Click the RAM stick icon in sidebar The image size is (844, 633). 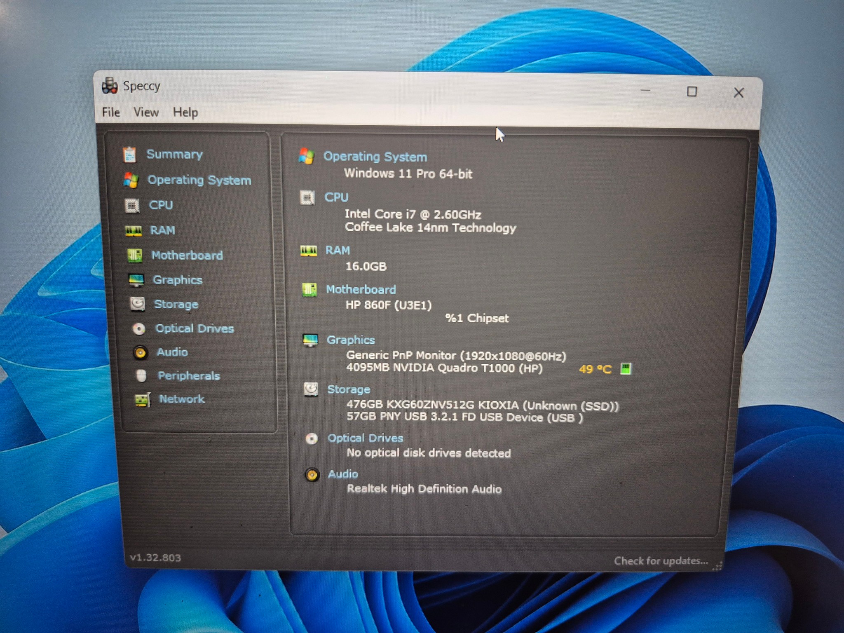pyautogui.click(x=134, y=230)
